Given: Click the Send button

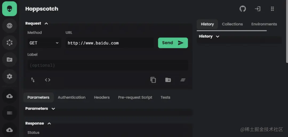Looking at the screenshot, I should (x=173, y=43).
